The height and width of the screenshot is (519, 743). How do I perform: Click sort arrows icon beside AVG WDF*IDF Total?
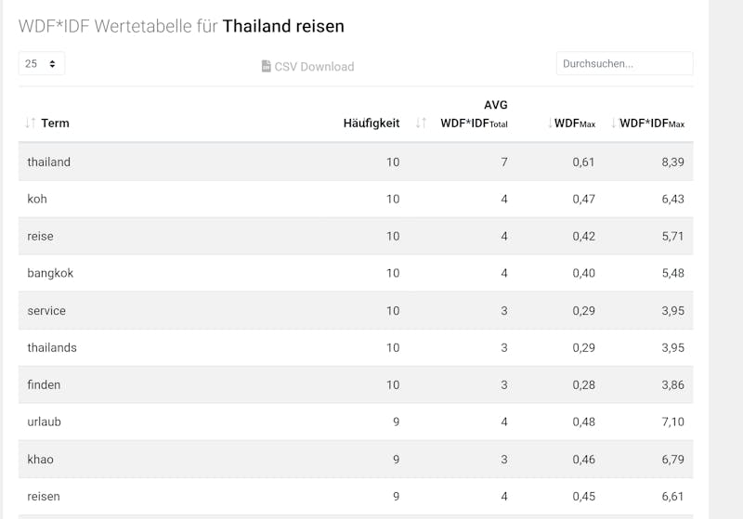421,123
